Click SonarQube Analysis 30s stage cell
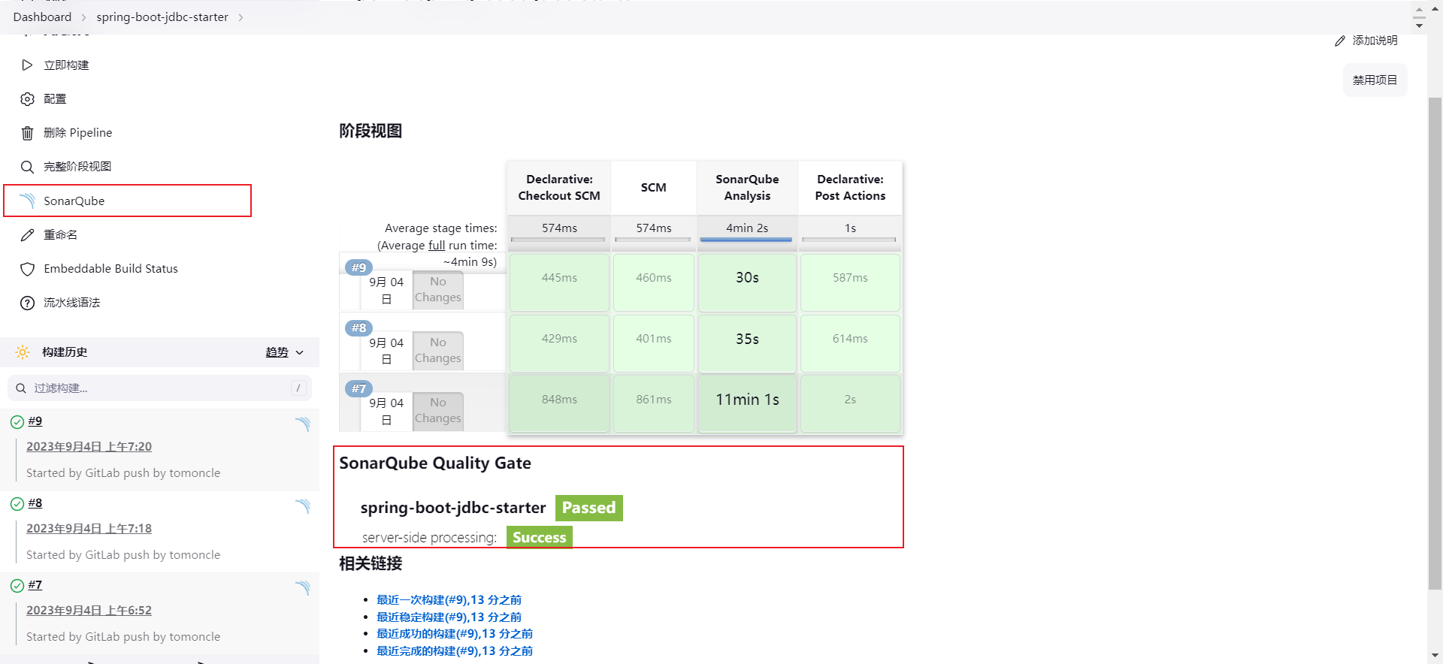The image size is (1443, 664). pyautogui.click(x=747, y=282)
